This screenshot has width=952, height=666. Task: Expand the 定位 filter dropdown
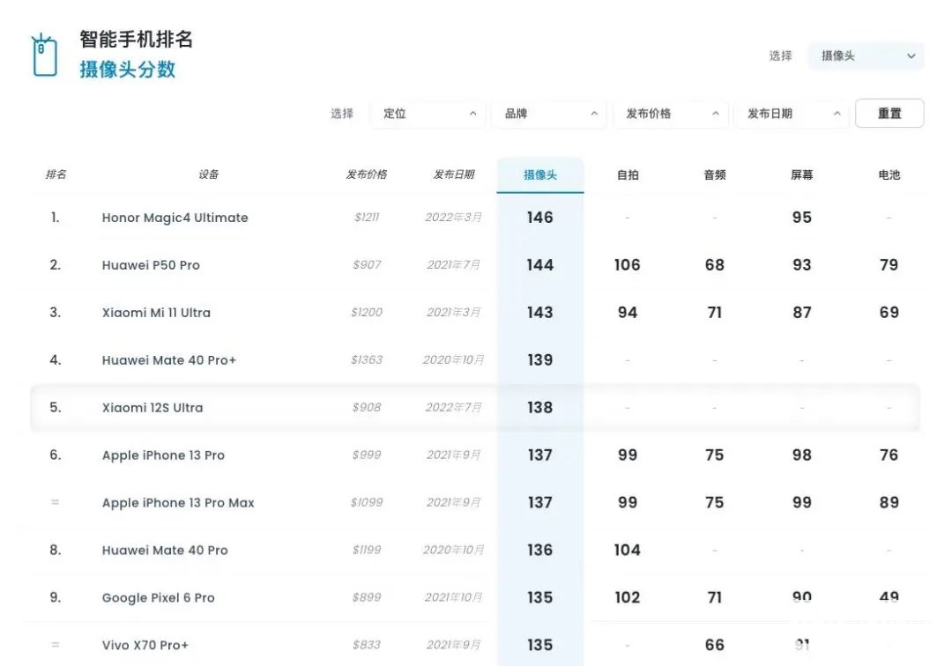(428, 114)
